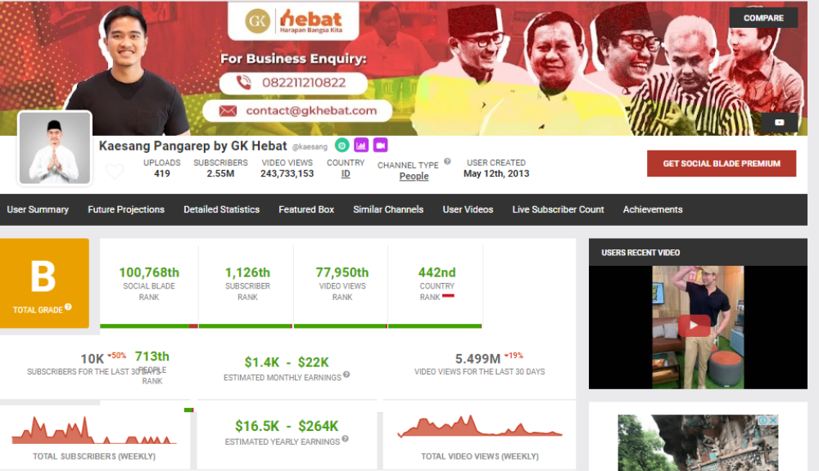Viewport: 819px width, 471px height.
Task: Switch to the Future Projections tab
Action: tap(126, 209)
